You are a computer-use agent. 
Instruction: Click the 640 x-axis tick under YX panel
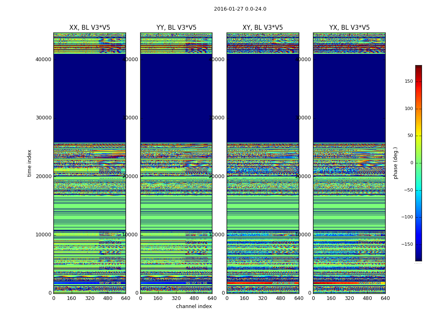385,298
